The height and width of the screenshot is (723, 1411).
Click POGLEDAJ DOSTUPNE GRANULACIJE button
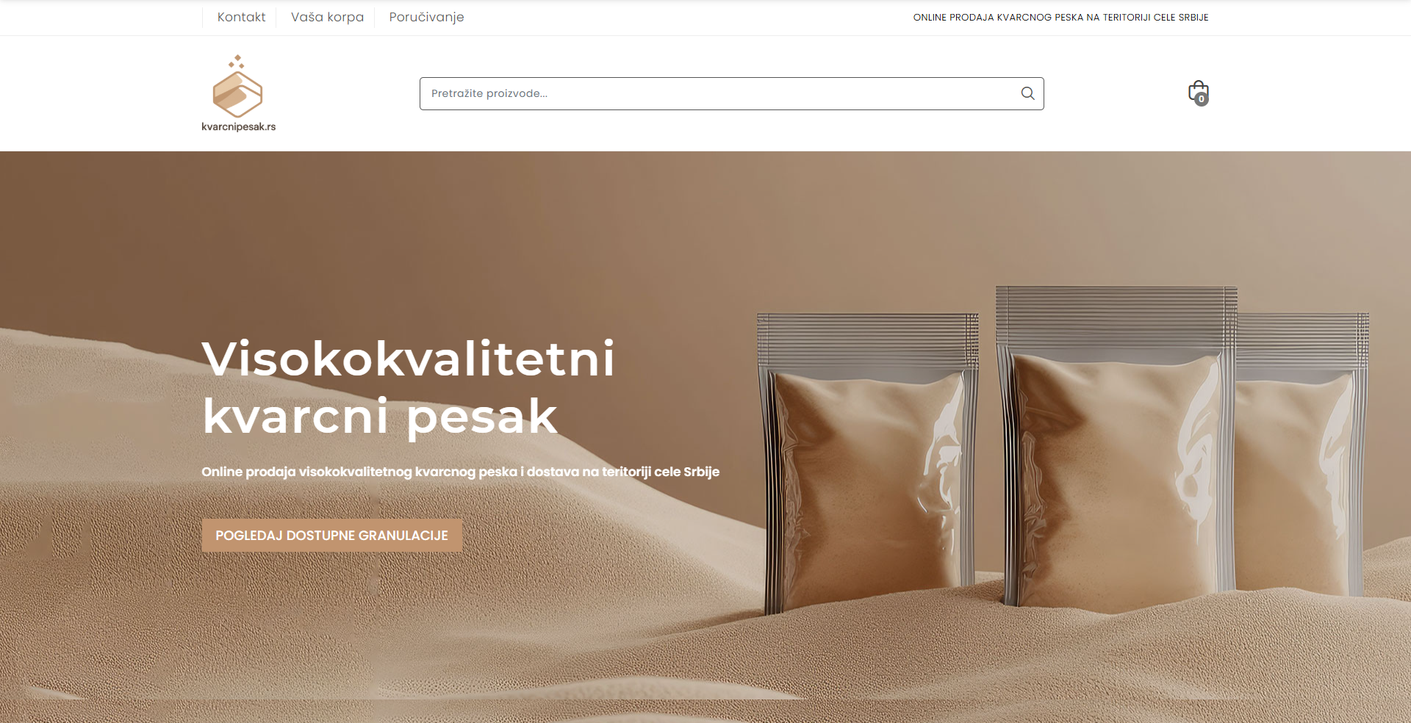[332, 535]
